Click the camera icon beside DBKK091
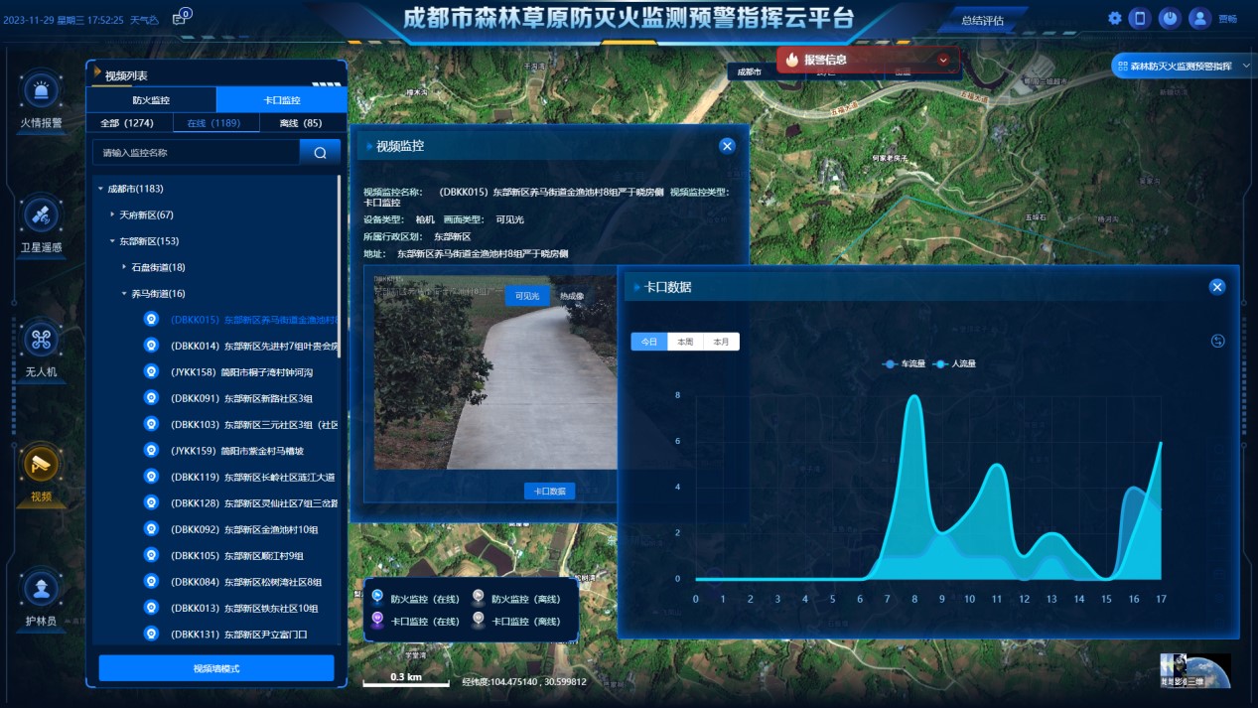1258x708 pixels. (151, 398)
